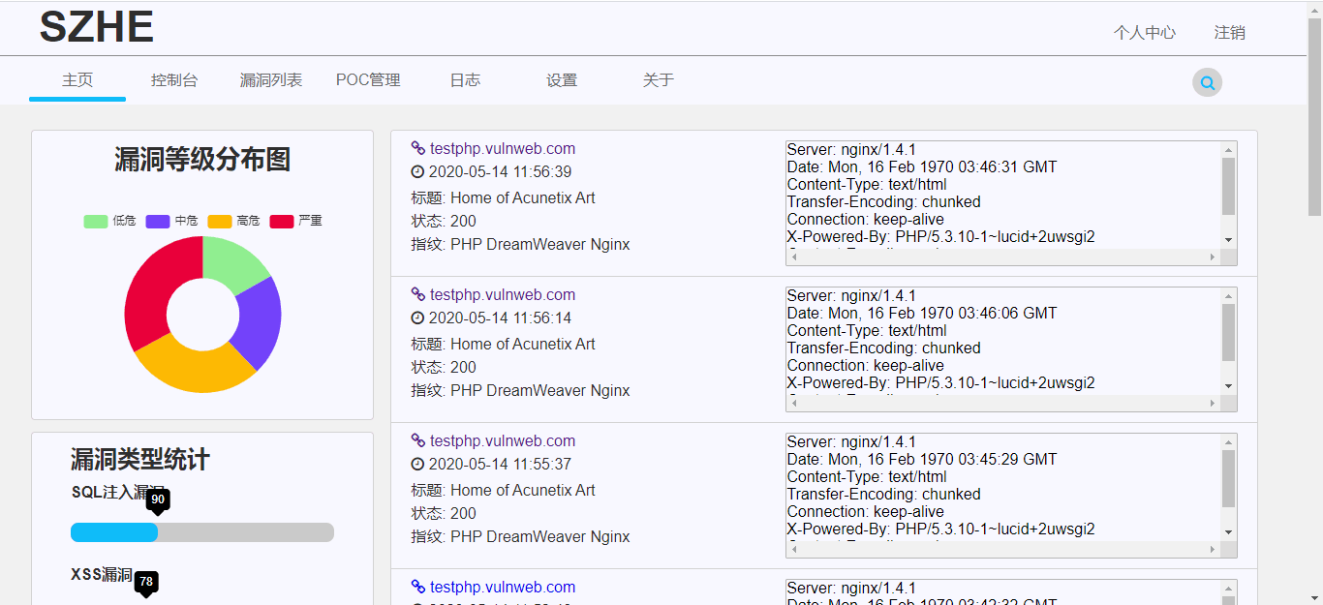The width and height of the screenshot is (1323, 605).
Task: Go to the 主页 tab
Action: (x=77, y=80)
